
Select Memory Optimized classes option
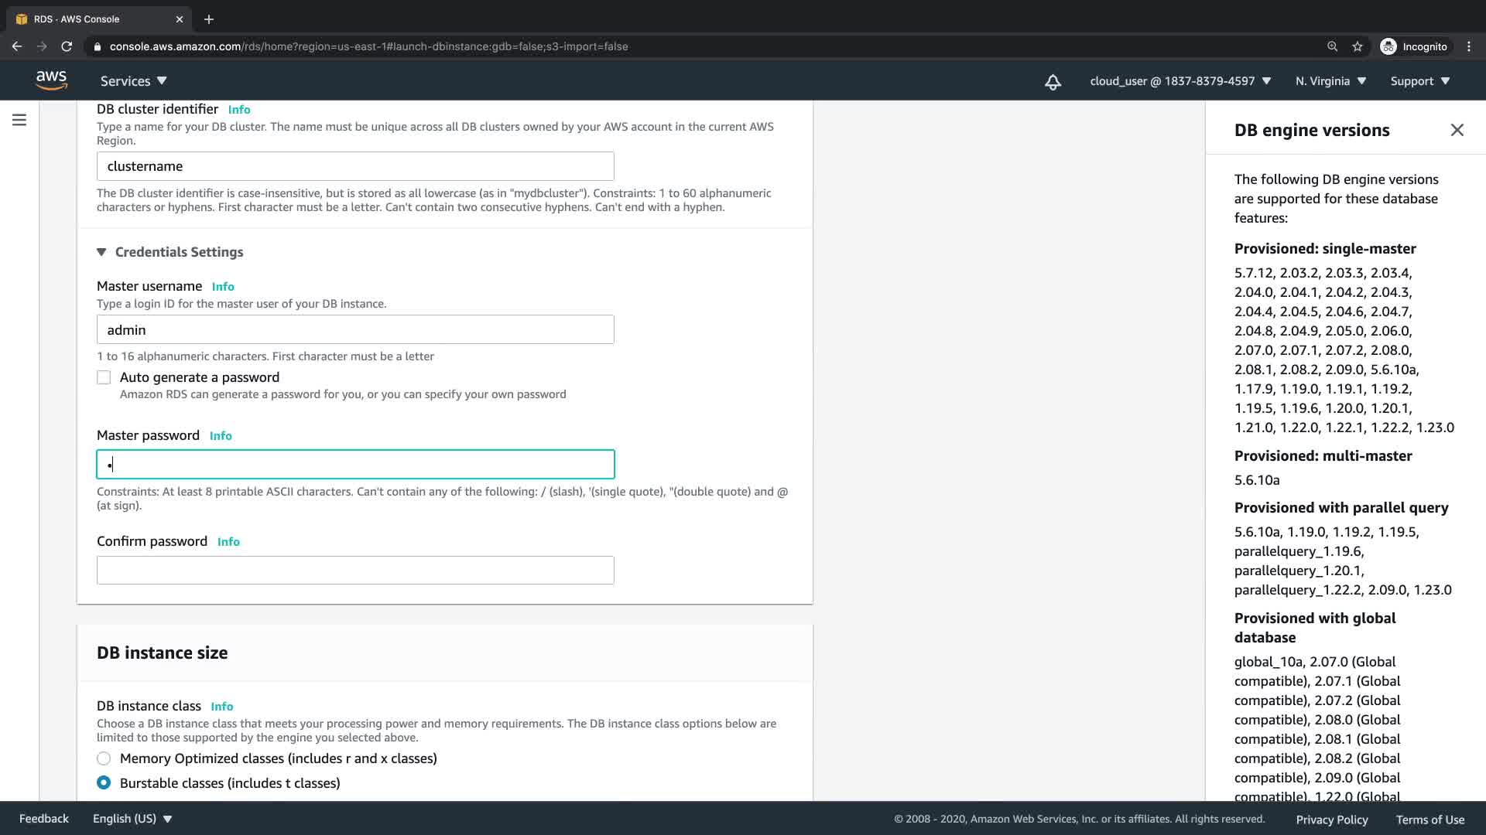pos(104,758)
